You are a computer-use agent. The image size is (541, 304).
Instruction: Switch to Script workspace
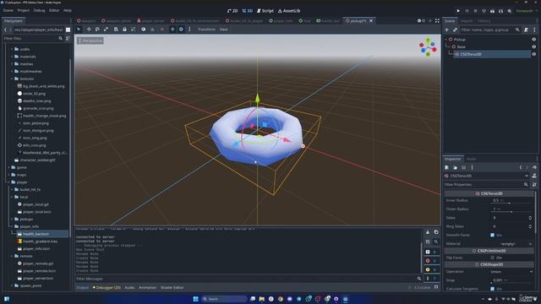[265, 11]
